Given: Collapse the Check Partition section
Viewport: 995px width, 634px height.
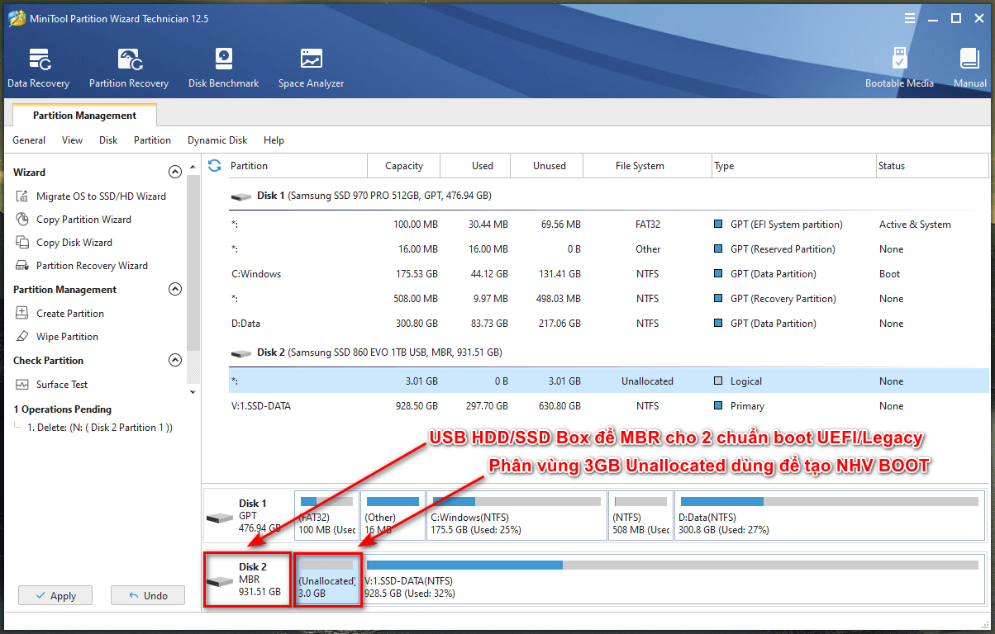Looking at the screenshot, I should (x=174, y=361).
